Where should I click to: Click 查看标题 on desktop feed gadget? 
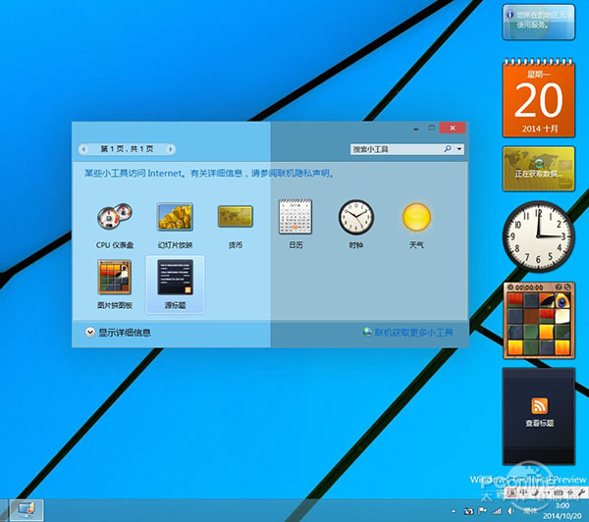pos(539,414)
